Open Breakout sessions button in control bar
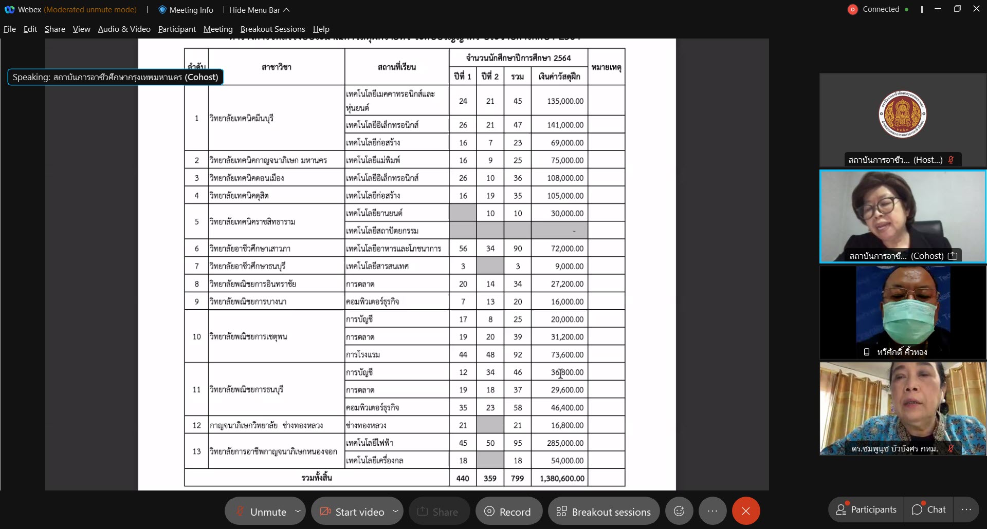Viewport: 987px width, 529px height. pos(604,511)
